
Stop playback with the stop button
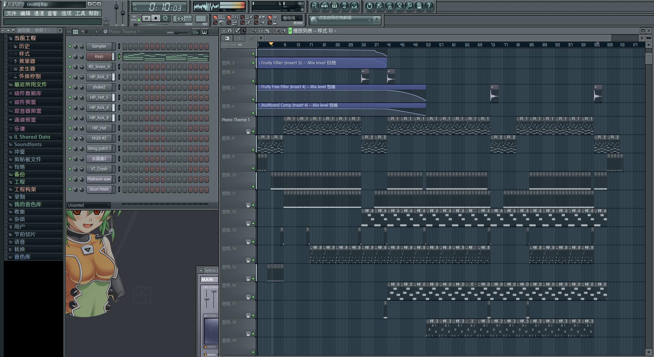pyautogui.click(x=156, y=18)
